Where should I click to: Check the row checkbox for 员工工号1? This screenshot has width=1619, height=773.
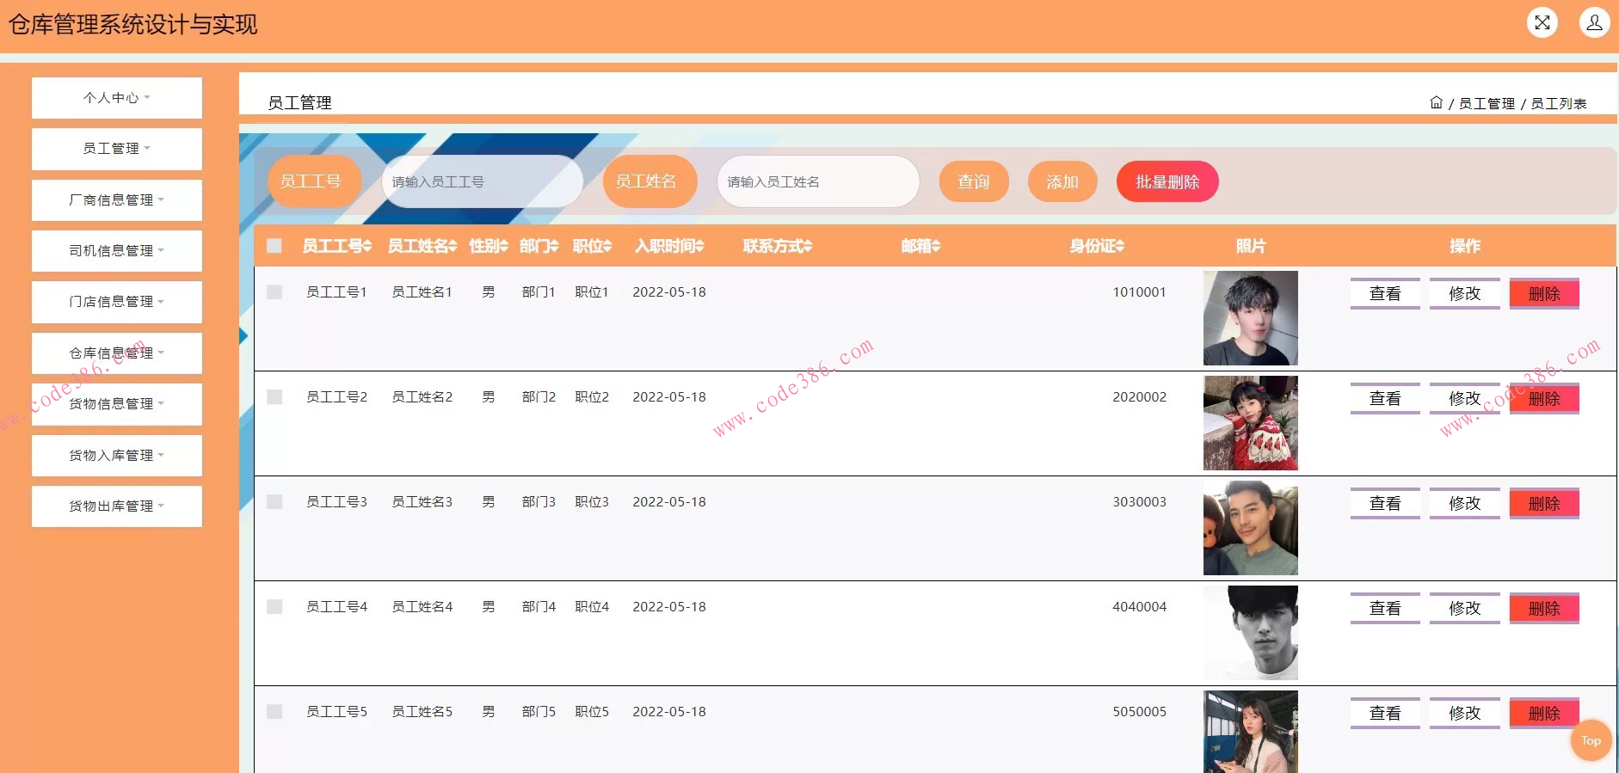click(274, 292)
